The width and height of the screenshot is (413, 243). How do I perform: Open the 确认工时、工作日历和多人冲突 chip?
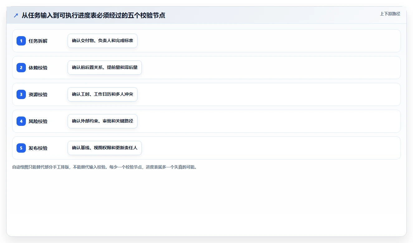(103, 94)
